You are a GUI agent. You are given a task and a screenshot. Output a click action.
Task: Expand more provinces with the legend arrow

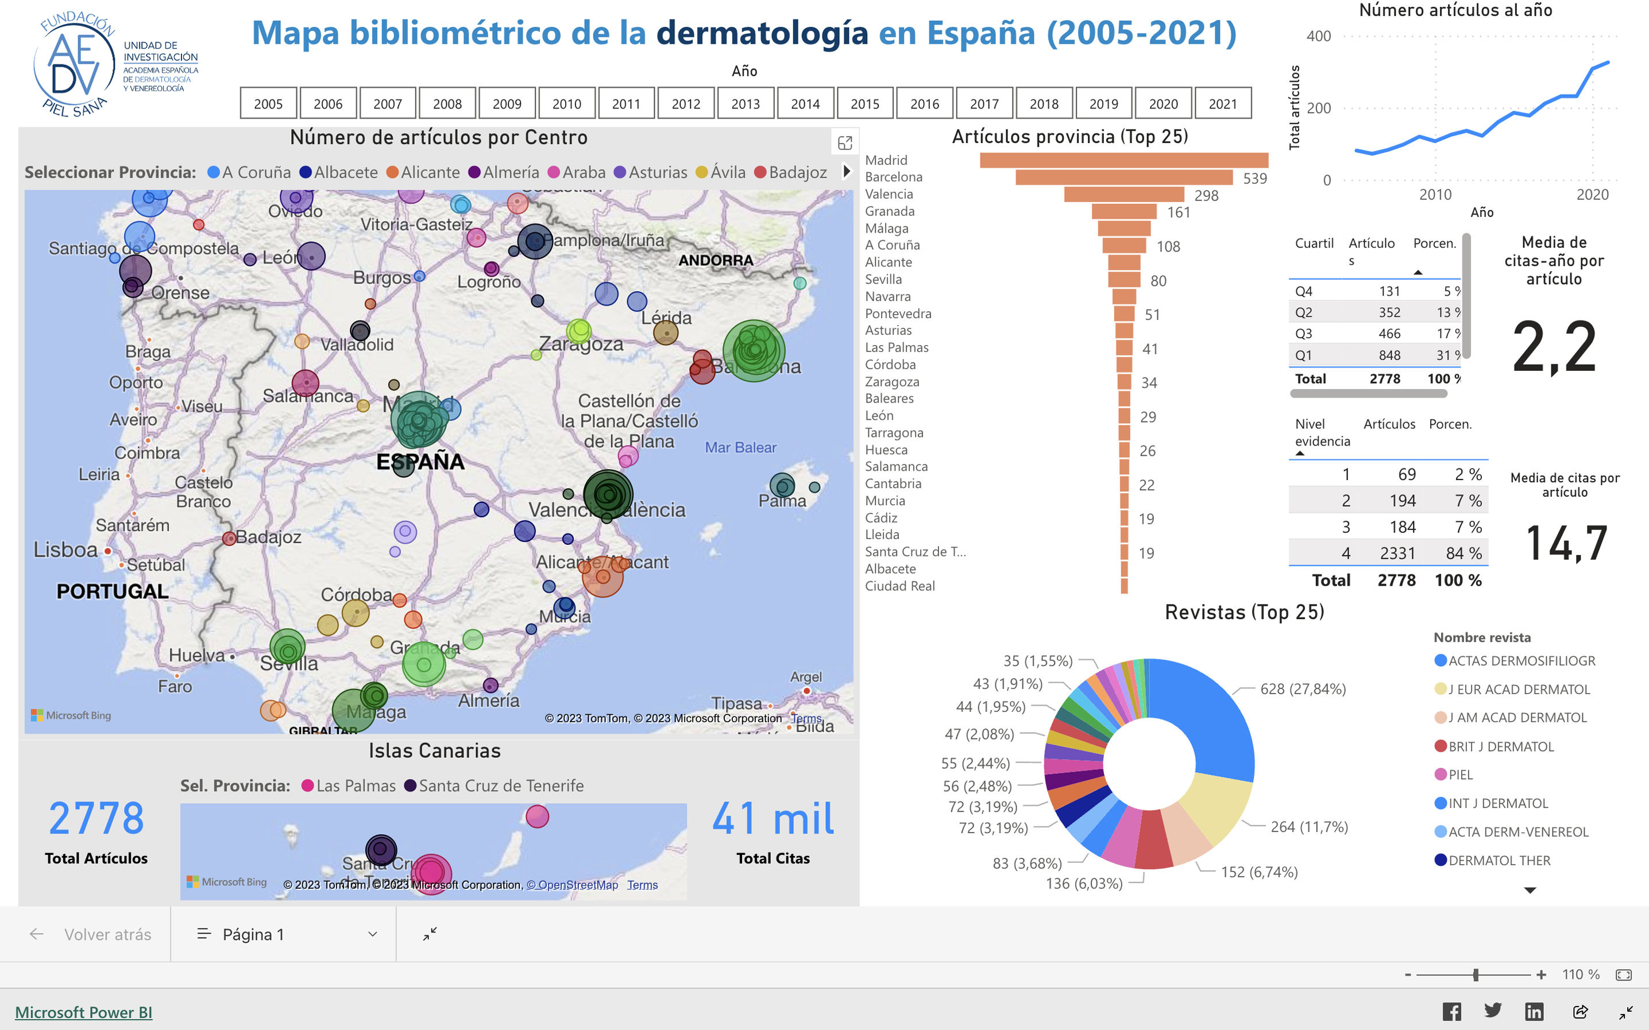847,171
